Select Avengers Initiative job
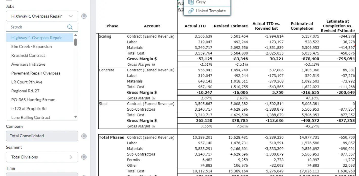This screenshot has height=176, width=359. point(40,64)
